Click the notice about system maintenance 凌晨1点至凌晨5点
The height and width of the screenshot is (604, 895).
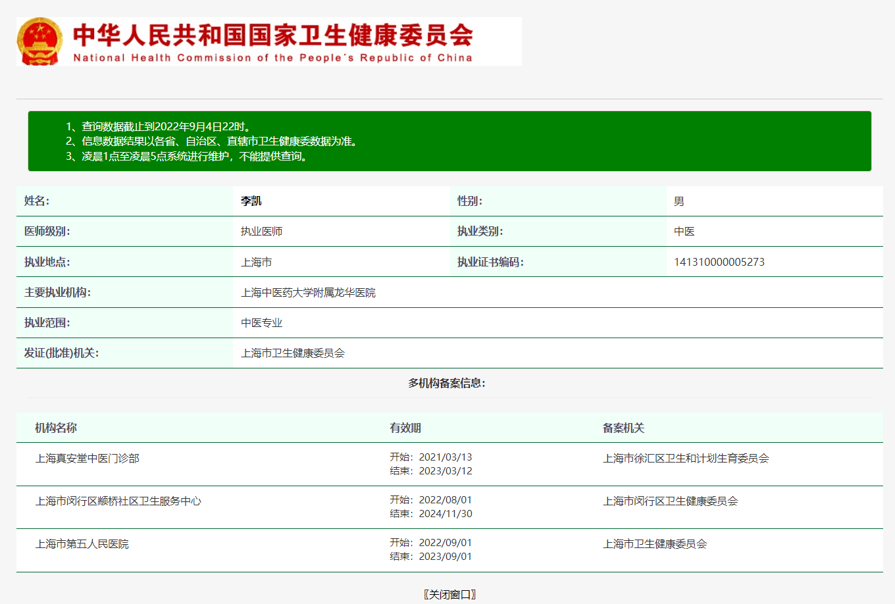[x=188, y=157]
